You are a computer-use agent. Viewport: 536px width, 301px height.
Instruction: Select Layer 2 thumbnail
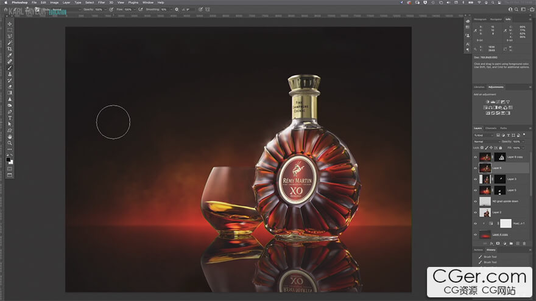coord(485,212)
